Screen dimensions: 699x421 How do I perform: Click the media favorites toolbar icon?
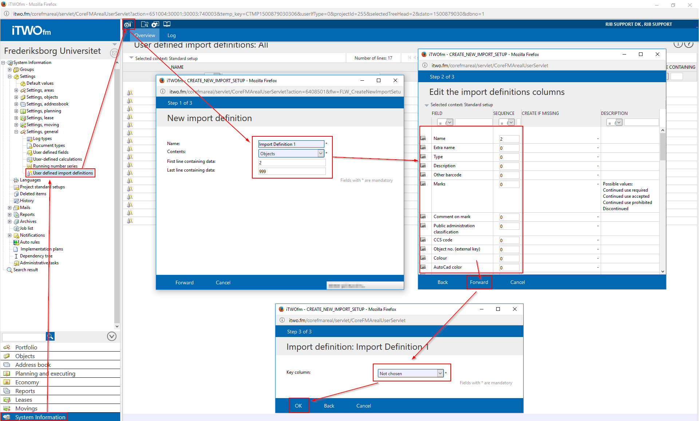coord(155,24)
